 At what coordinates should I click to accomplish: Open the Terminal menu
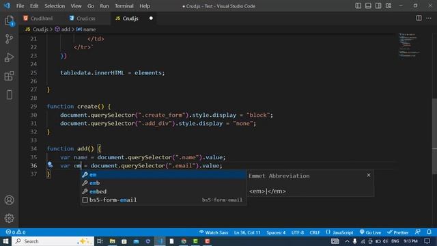(x=124, y=6)
